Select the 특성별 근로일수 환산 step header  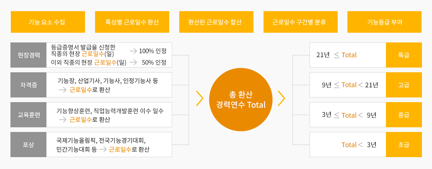point(132,22)
